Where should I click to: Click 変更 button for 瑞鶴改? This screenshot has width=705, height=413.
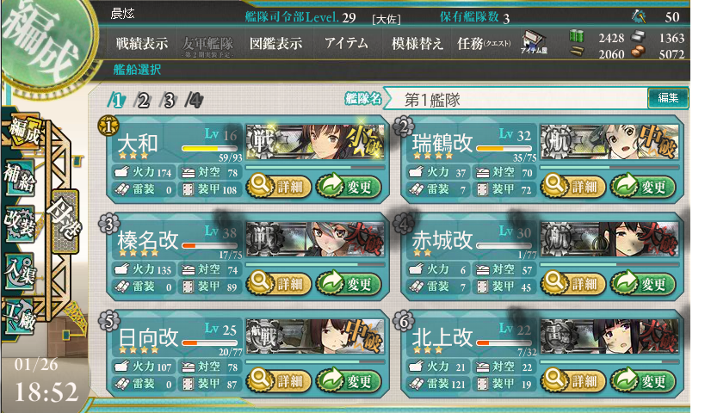(x=643, y=186)
